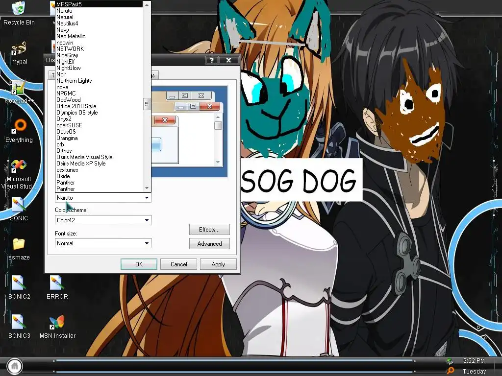
Task: Click the Effects... button
Action: point(209,230)
